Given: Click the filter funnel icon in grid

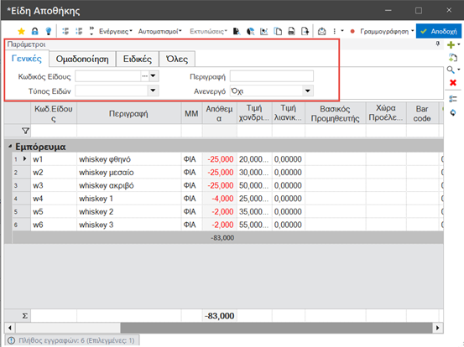Looking at the screenshot, I should (26, 131).
